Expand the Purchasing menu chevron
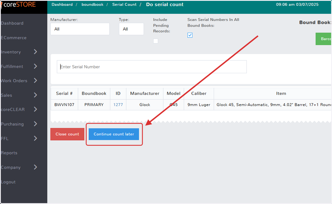 35,124
